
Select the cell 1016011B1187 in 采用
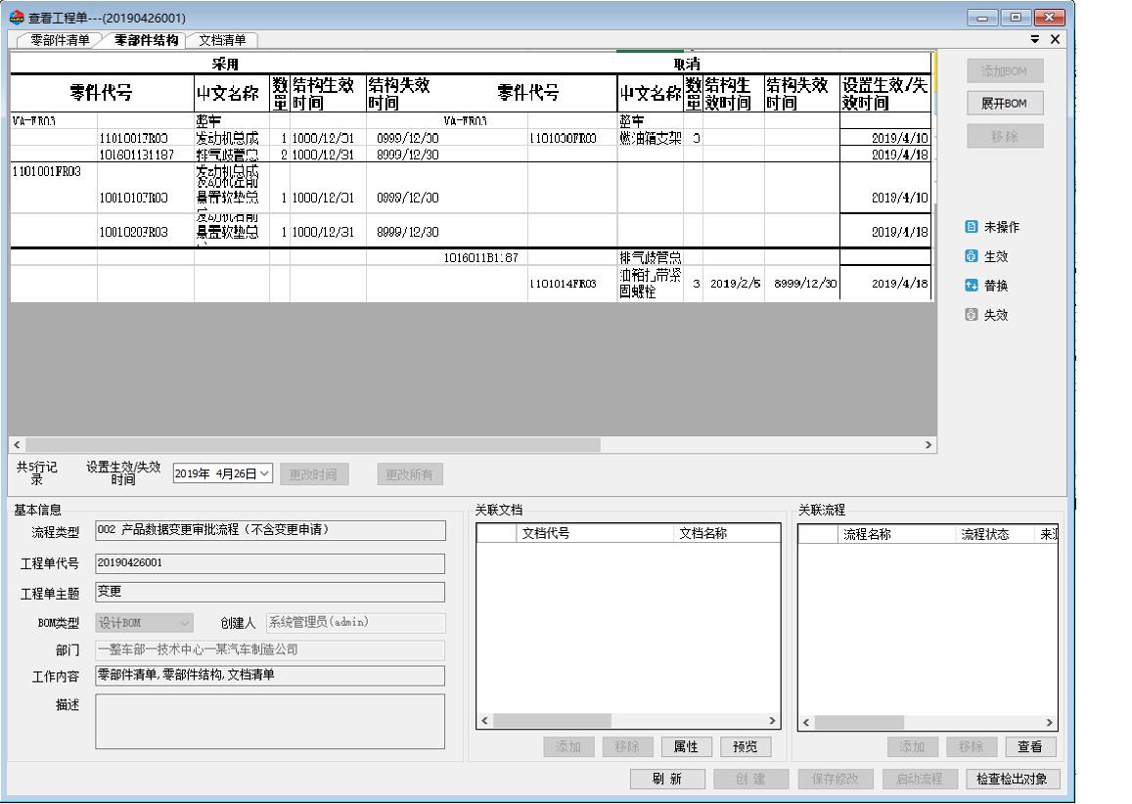[145, 155]
